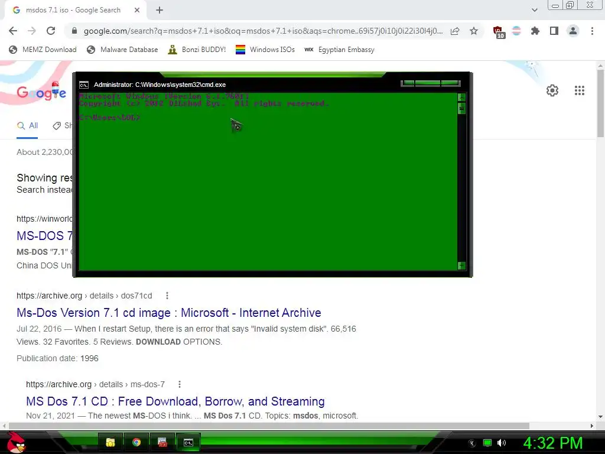Open the red toolbox taskbar app
605x454 pixels.
(x=162, y=442)
